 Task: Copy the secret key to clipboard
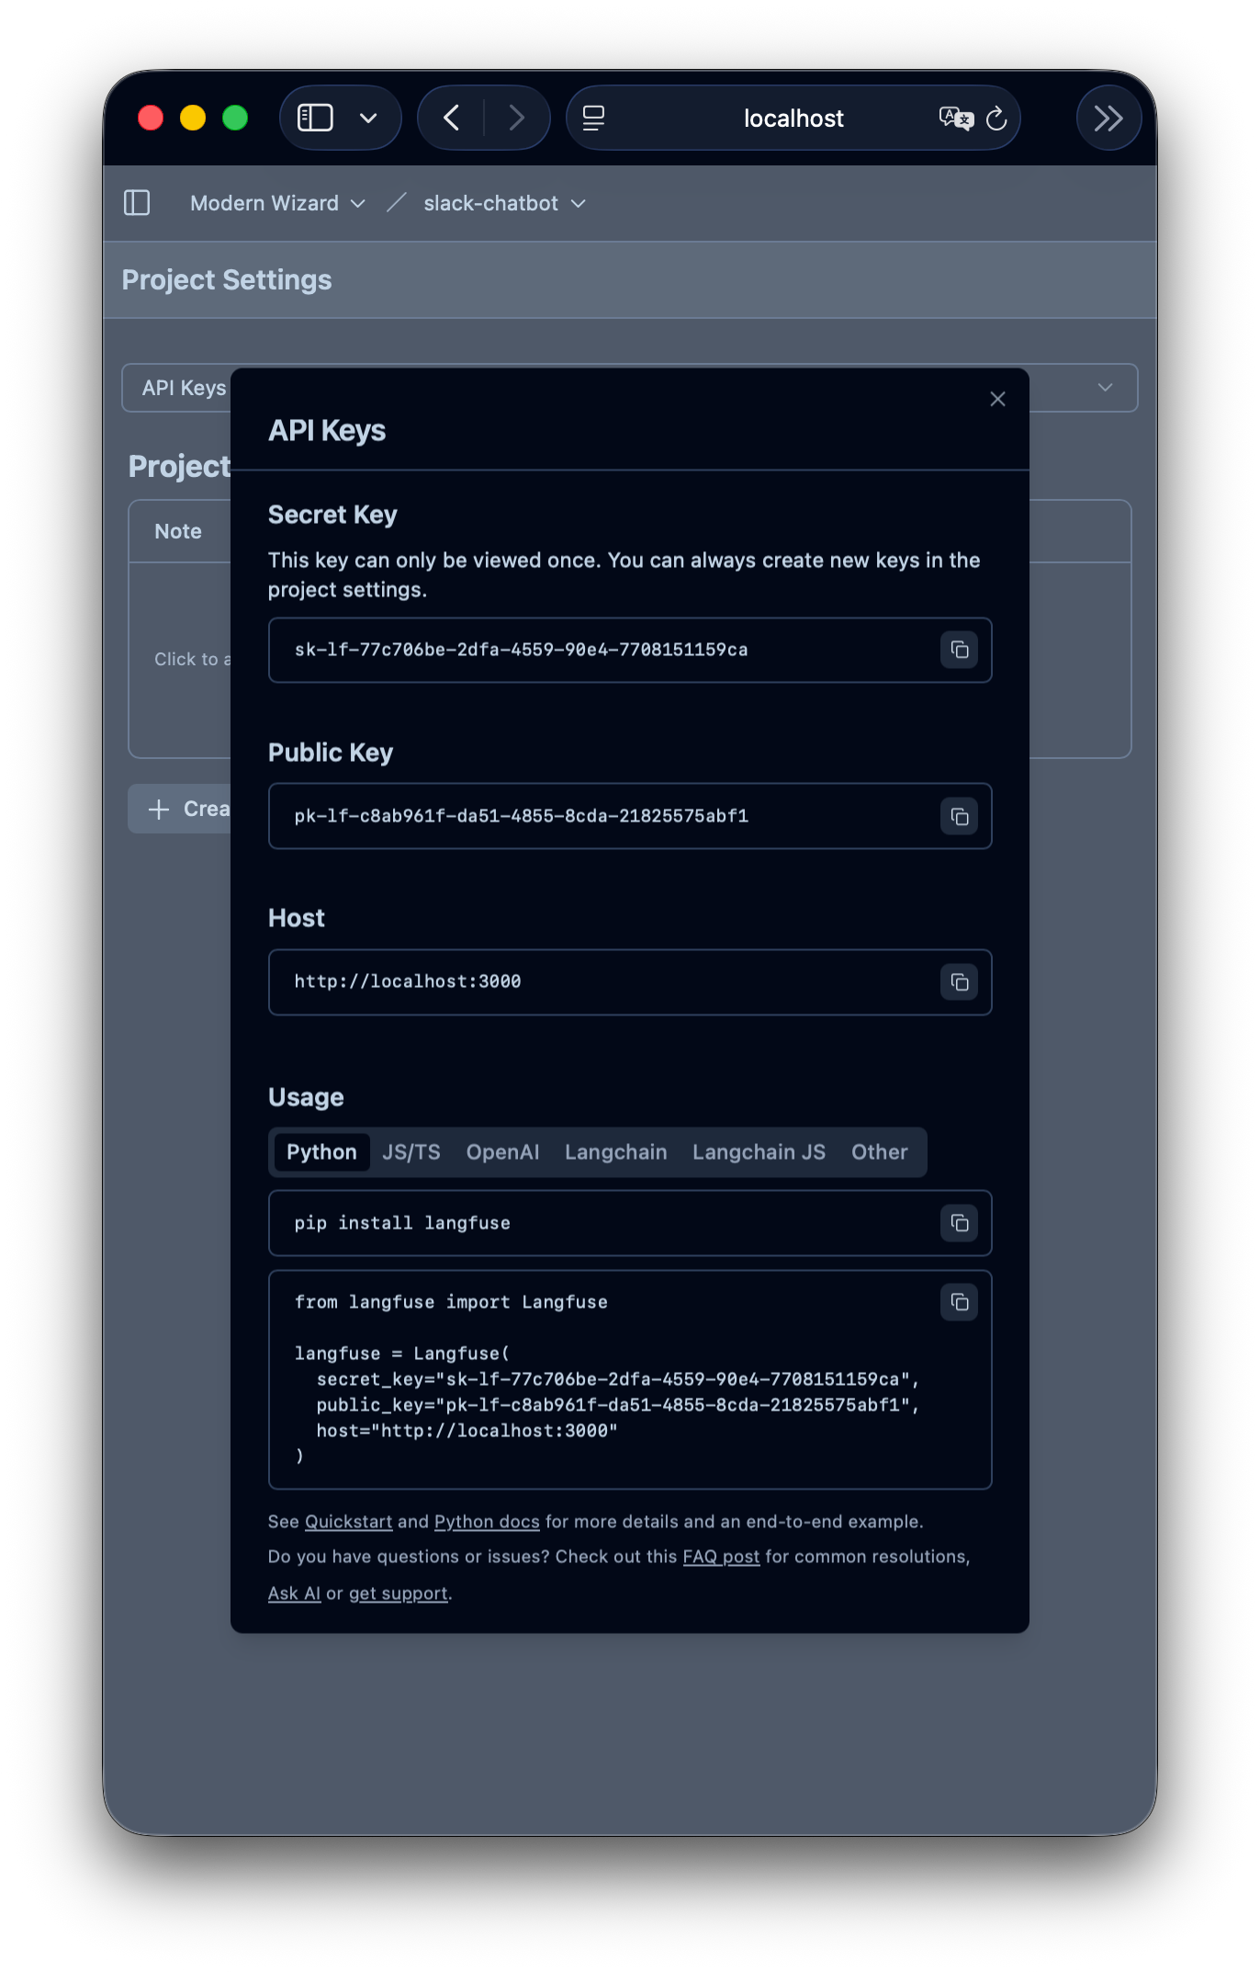click(x=959, y=651)
